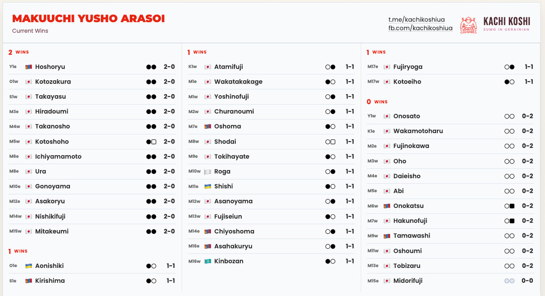Click the Makuuchi Yusho Arasoi title
Viewport: 545px width, 296px height.
point(89,19)
